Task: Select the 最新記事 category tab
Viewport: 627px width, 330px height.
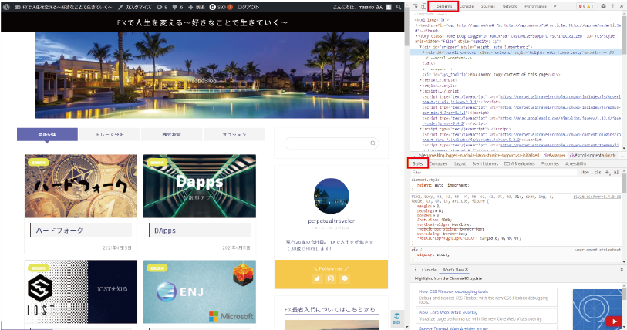Action: click(x=47, y=134)
